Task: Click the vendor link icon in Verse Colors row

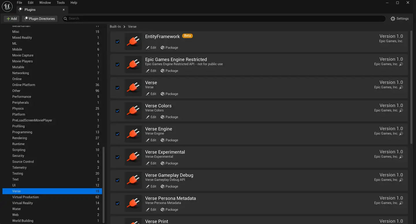Action: click(401, 110)
